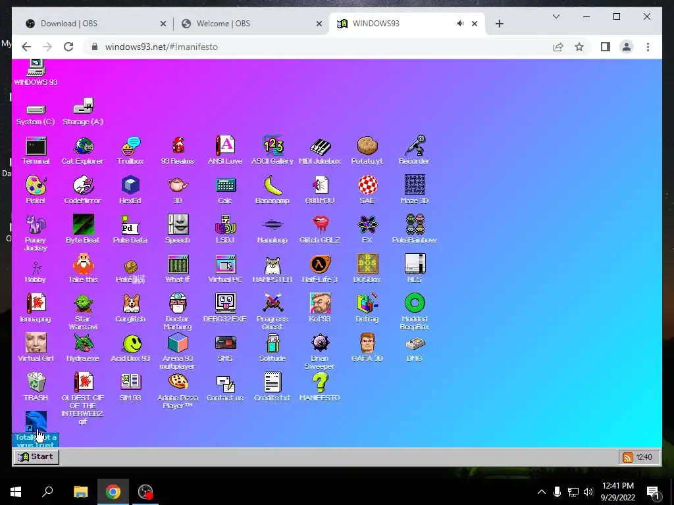Image resolution: width=674 pixels, height=505 pixels.
Task: Launch the FX atom icon
Action: click(x=367, y=229)
